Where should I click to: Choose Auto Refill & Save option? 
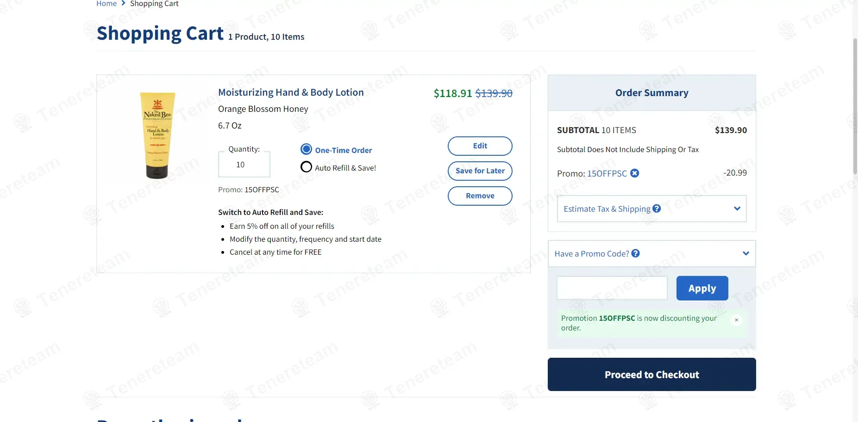coord(306,167)
